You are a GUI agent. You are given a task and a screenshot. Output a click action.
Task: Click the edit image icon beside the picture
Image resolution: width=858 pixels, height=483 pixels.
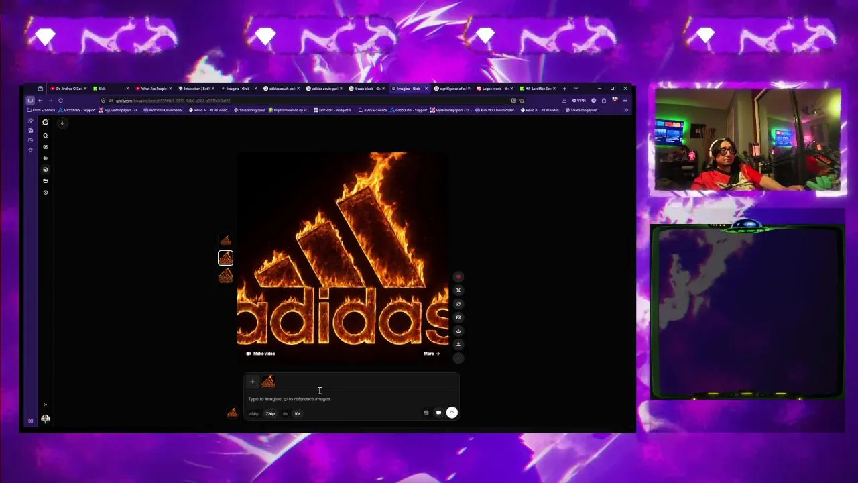(x=458, y=317)
